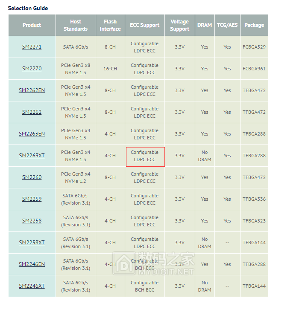Viewport: 308px width, 315px height.
Task: Open the SM2258 product link
Action: coord(32,221)
